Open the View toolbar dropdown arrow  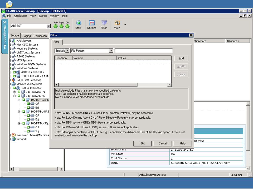125,25
